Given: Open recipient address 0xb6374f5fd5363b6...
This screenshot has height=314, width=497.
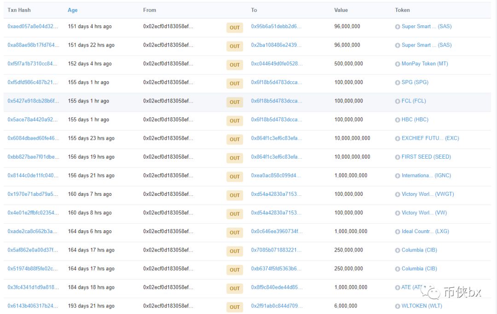Looking at the screenshot, I should (276, 269).
